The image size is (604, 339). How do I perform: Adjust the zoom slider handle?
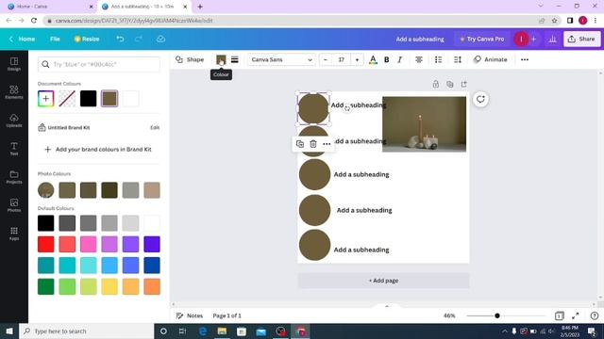(497, 315)
